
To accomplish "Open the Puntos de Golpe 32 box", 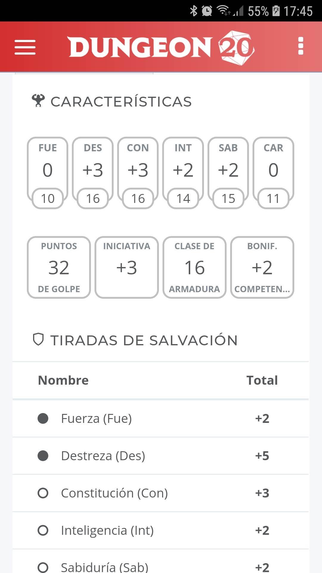I will tap(59, 267).
